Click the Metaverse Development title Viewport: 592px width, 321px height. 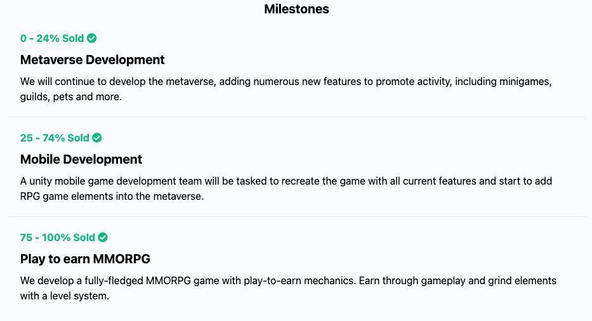pyautogui.click(x=93, y=60)
